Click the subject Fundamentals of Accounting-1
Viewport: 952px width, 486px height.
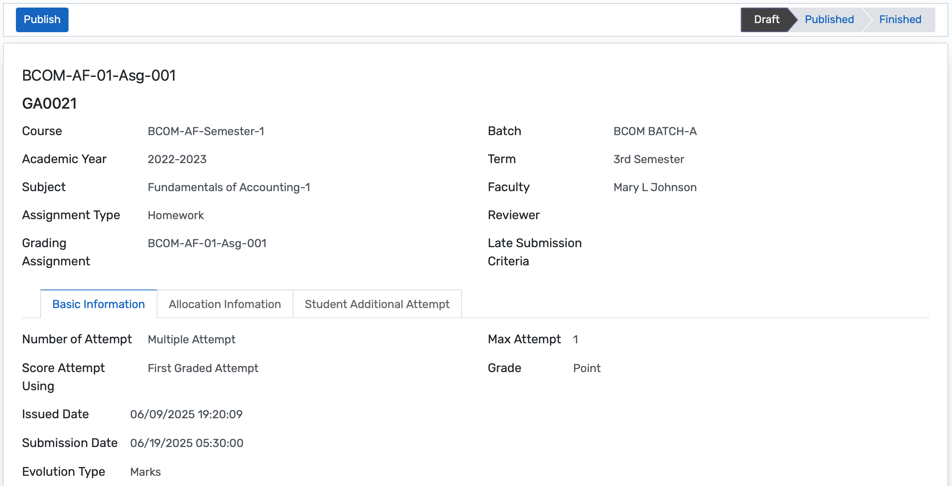[x=229, y=187]
